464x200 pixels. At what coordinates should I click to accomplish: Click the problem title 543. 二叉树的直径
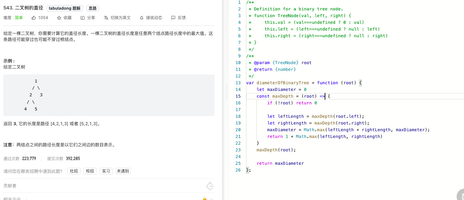23,8
